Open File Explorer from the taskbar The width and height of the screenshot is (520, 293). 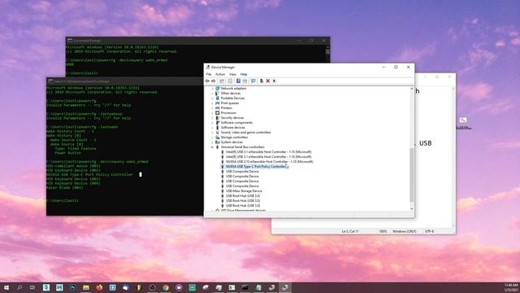point(86,287)
